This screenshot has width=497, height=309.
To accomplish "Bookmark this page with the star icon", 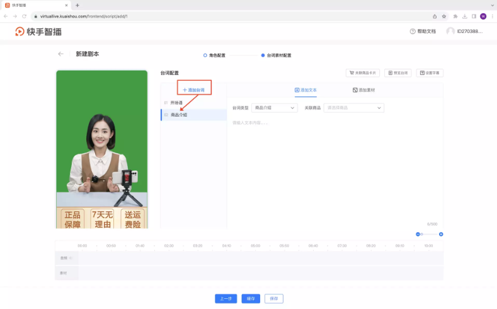I will point(443,16).
